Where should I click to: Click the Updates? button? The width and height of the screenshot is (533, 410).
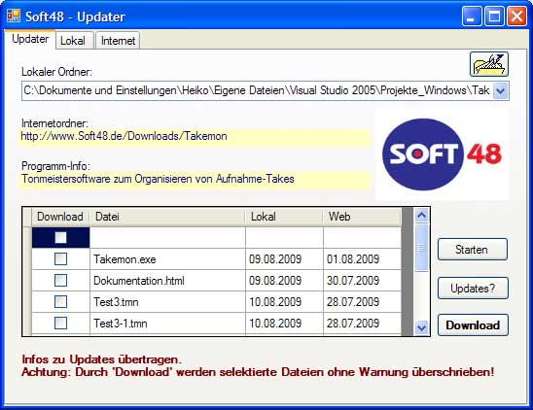[x=473, y=288]
